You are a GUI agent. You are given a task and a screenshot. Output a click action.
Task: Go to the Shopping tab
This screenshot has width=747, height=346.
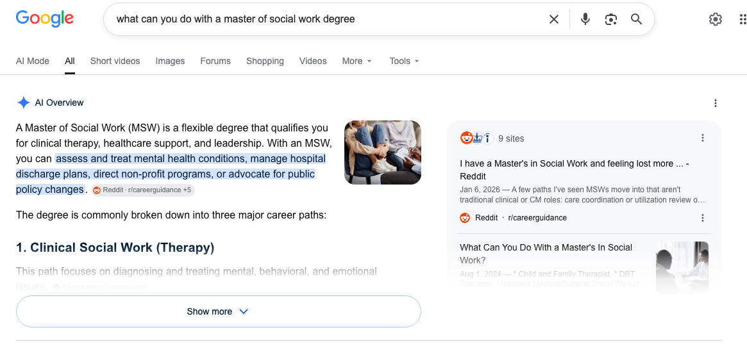265,61
